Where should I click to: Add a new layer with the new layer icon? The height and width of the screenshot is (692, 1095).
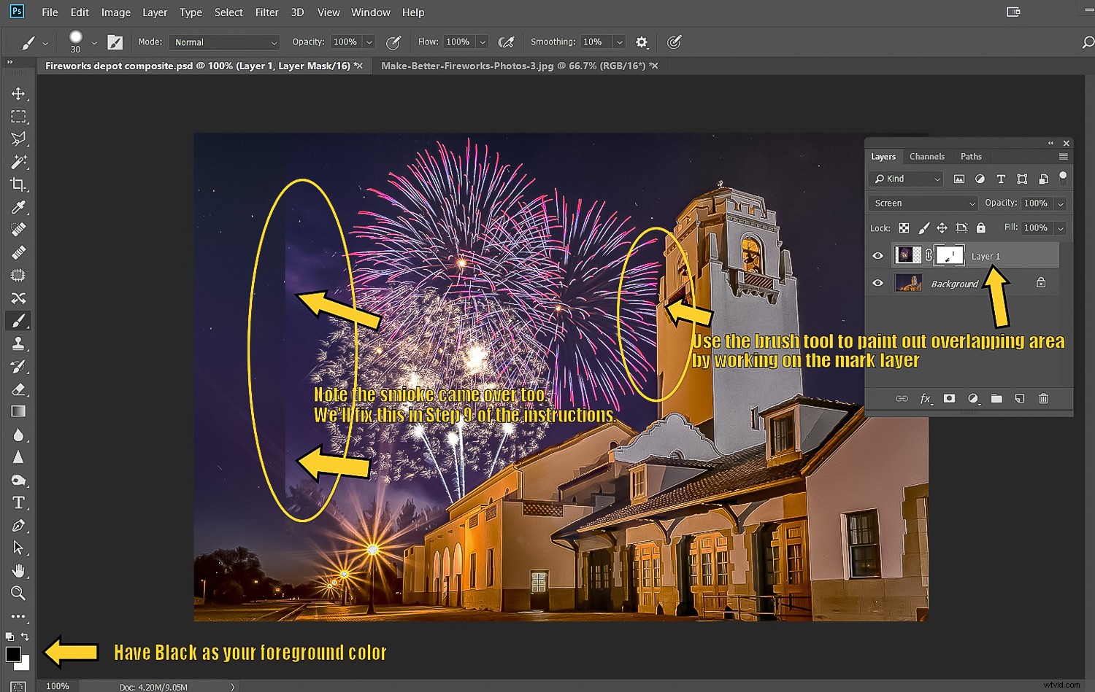coord(1020,398)
